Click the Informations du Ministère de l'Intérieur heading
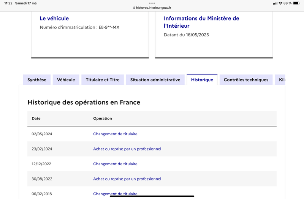The image size is (304, 199). click(201, 22)
